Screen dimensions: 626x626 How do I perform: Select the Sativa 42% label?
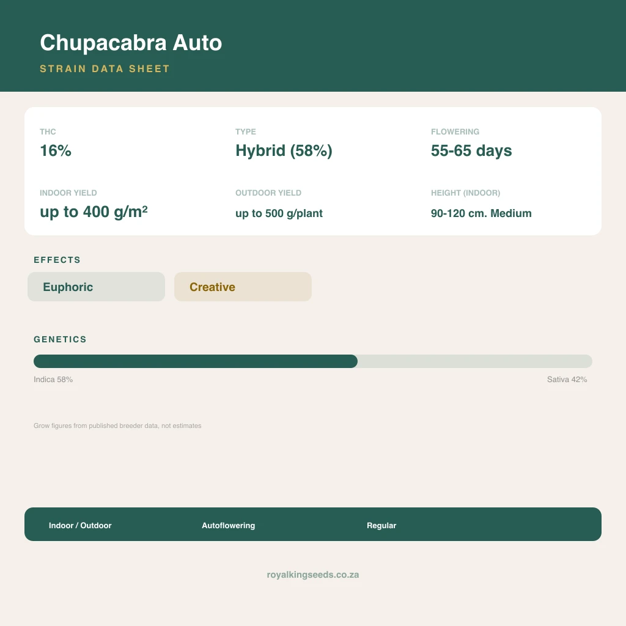coord(567,379)
